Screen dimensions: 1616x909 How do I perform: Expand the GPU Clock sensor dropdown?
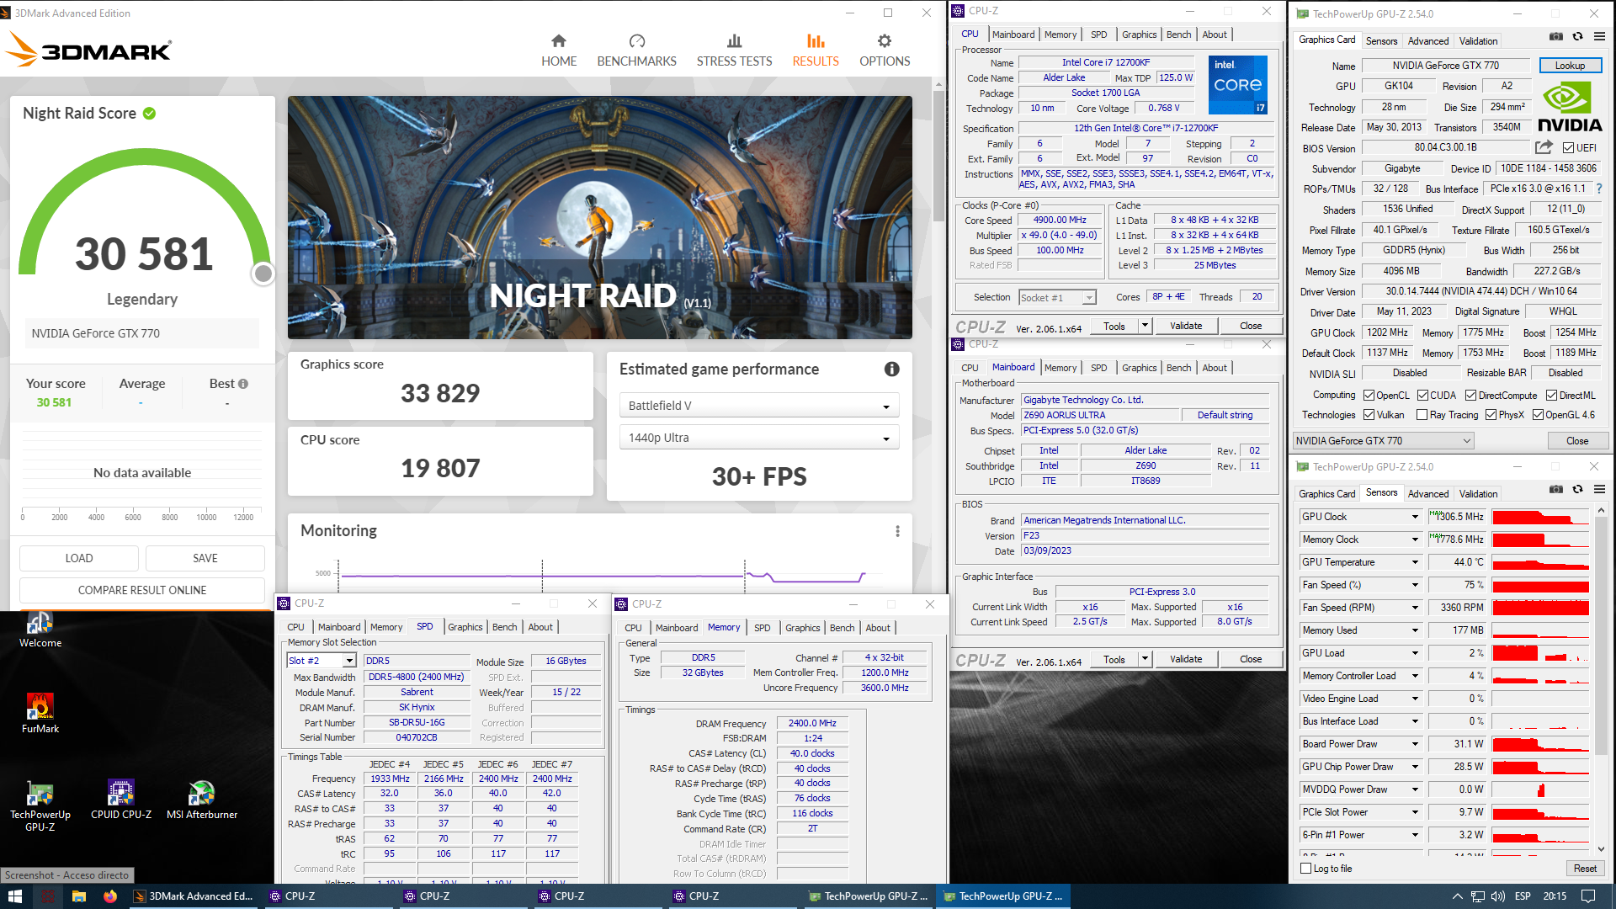[1415, 517]
